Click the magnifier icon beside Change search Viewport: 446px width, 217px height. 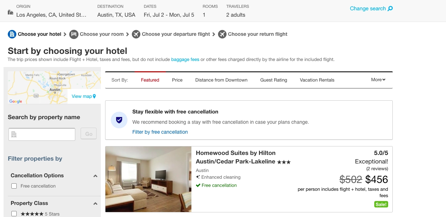tap(390, 9)
